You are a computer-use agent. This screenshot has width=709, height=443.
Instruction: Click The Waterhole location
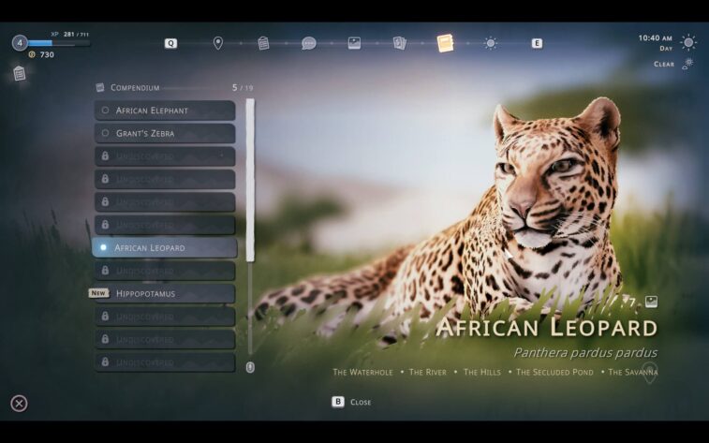pyautogui.click(x=362, y=372)
